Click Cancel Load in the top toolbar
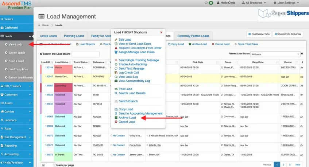 (x=221, y=44)
